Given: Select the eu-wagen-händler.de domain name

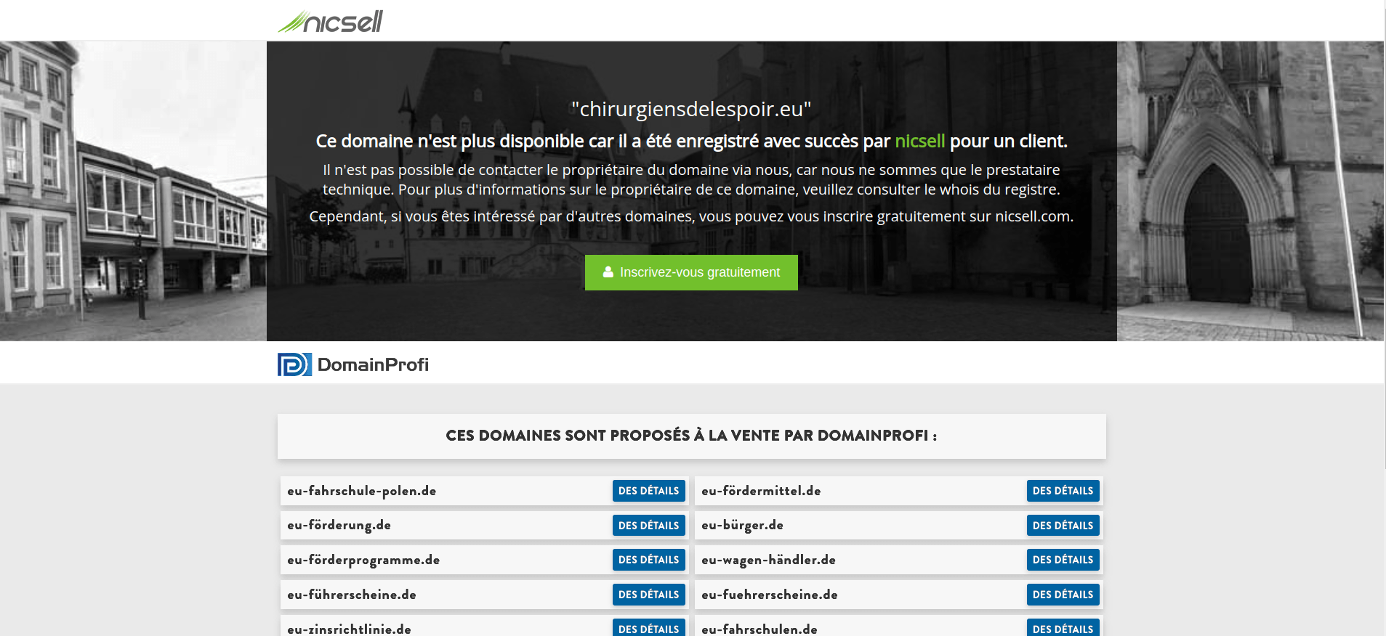Looking at the screenshot, I should 768,560.
